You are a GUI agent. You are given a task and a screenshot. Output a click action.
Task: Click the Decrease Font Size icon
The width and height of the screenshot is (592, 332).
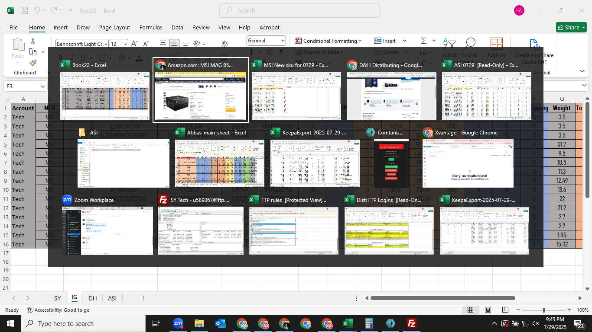click(x=146, y=44)
